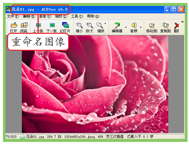Image resolution: width=189 pixels, height=144 pixels.
Task: Open the 文件(F) menu
Action: click(13, 16)
